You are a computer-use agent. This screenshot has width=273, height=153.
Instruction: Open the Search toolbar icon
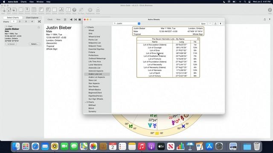click(x=48, y=10)
